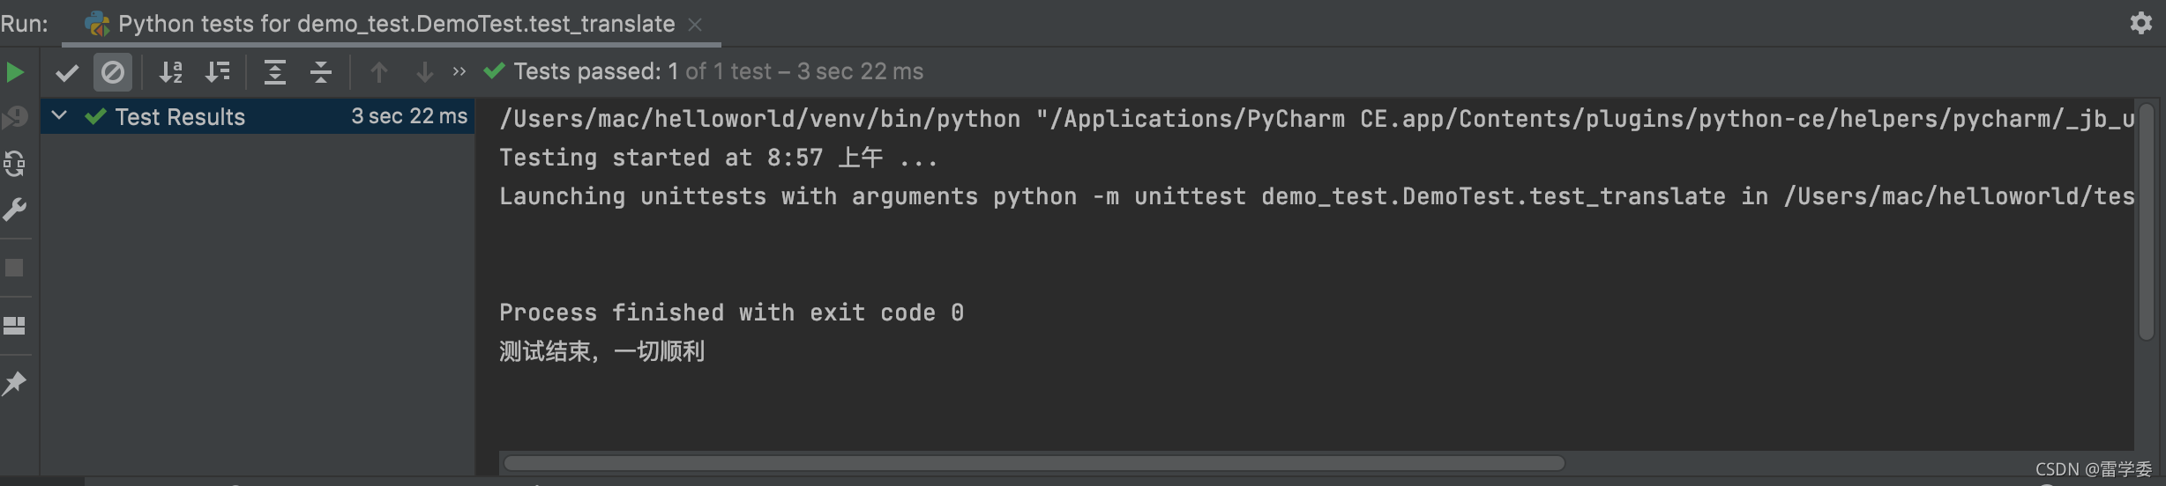
Task: Stop the running process square
Action: pos(15,268)
